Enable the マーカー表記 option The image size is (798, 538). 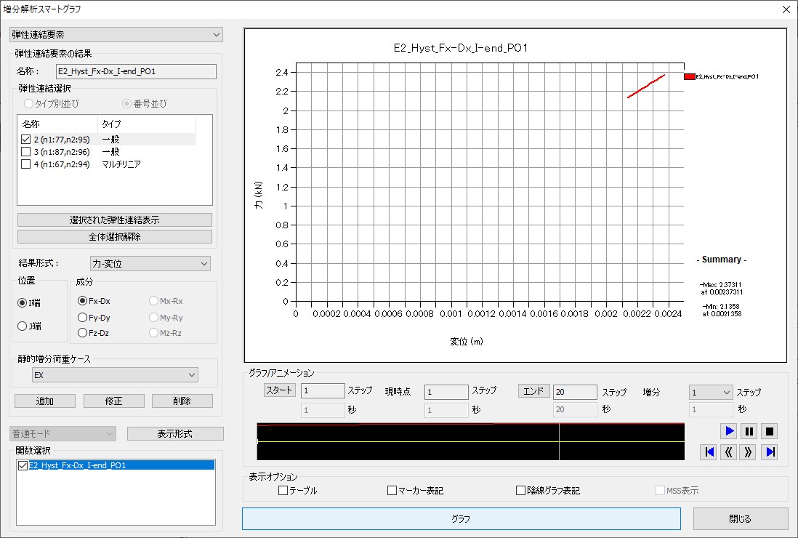392,491
